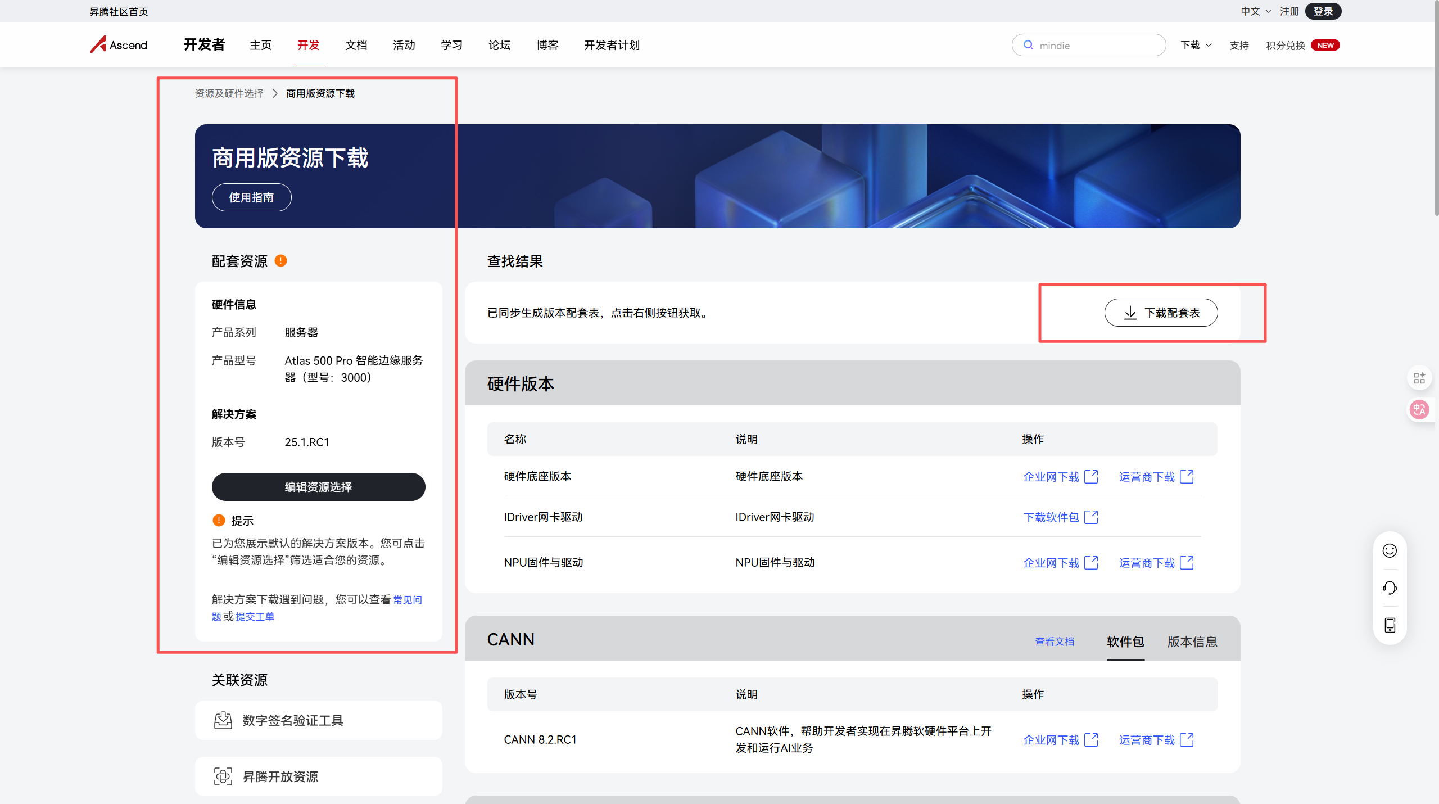Click the 数字签名验证工具 inbox icon
Viewport: 1439px width, 804px height.
click(223, 720)
